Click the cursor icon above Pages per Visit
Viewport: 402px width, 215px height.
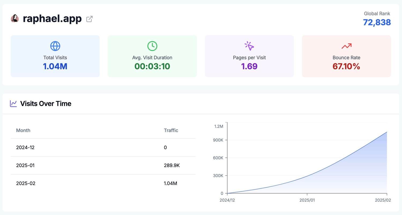249,46
